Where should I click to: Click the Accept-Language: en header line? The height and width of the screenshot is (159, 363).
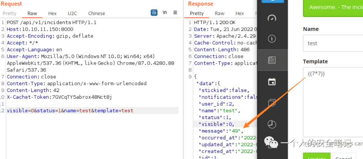[x=35, y=49]
